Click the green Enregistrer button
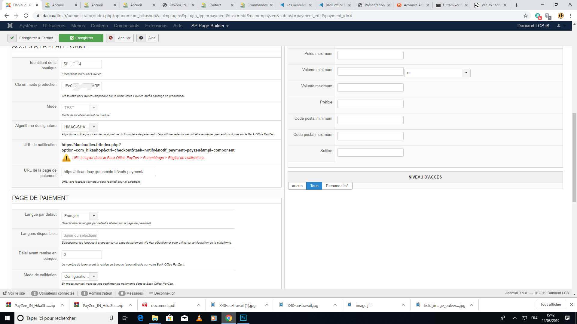 point(81,38)
